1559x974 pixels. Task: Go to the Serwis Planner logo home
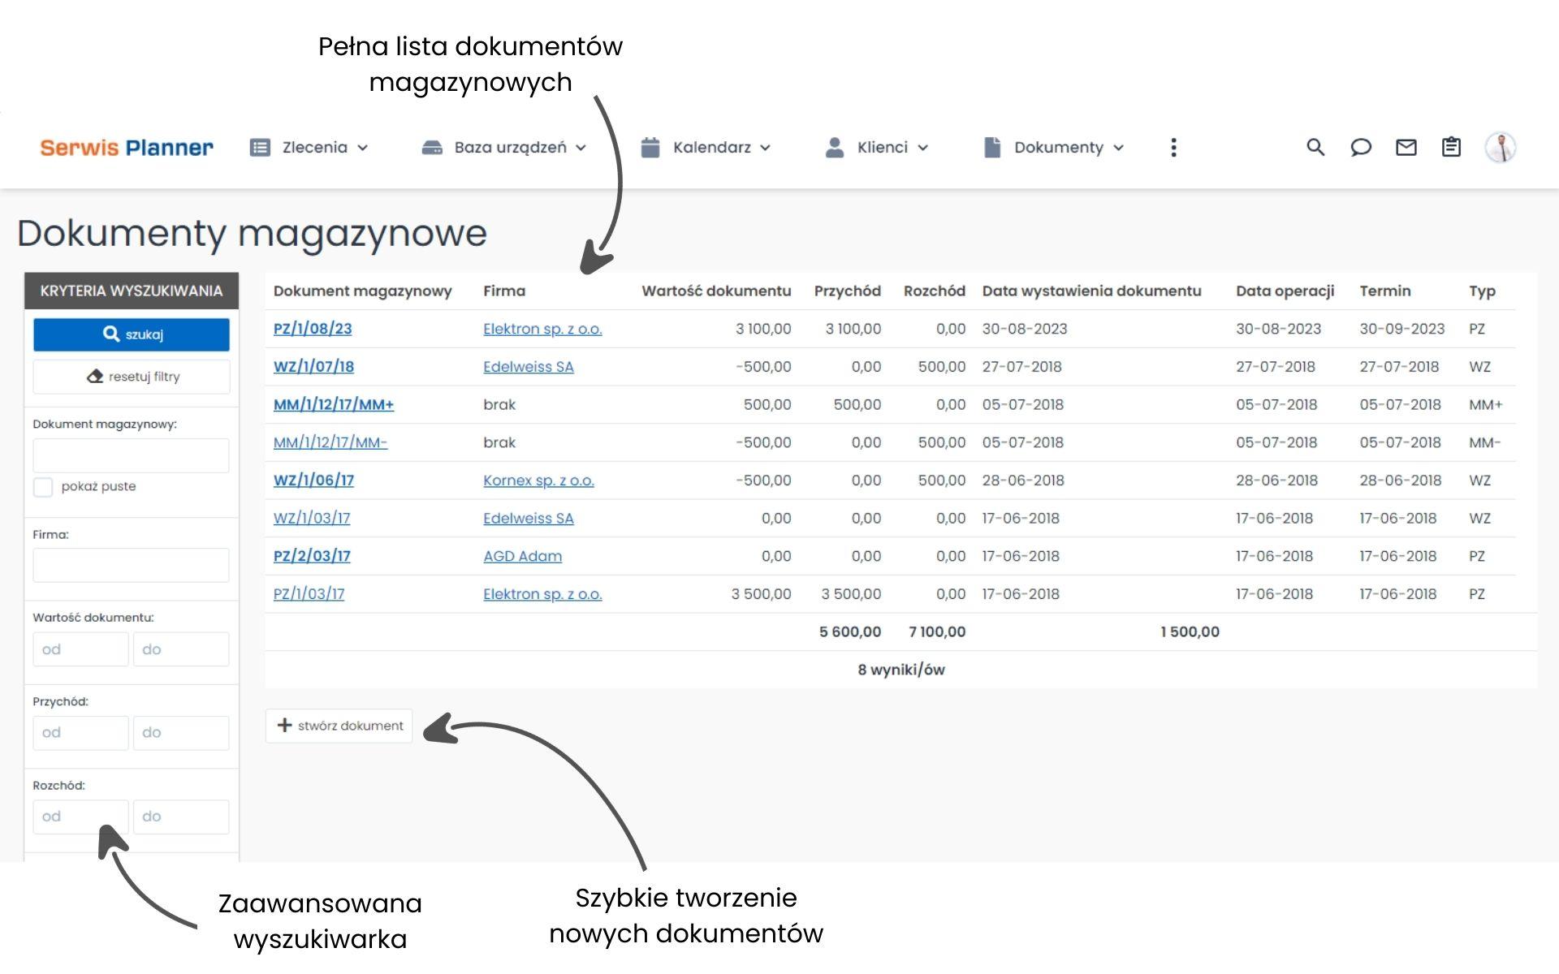point(127,148)
